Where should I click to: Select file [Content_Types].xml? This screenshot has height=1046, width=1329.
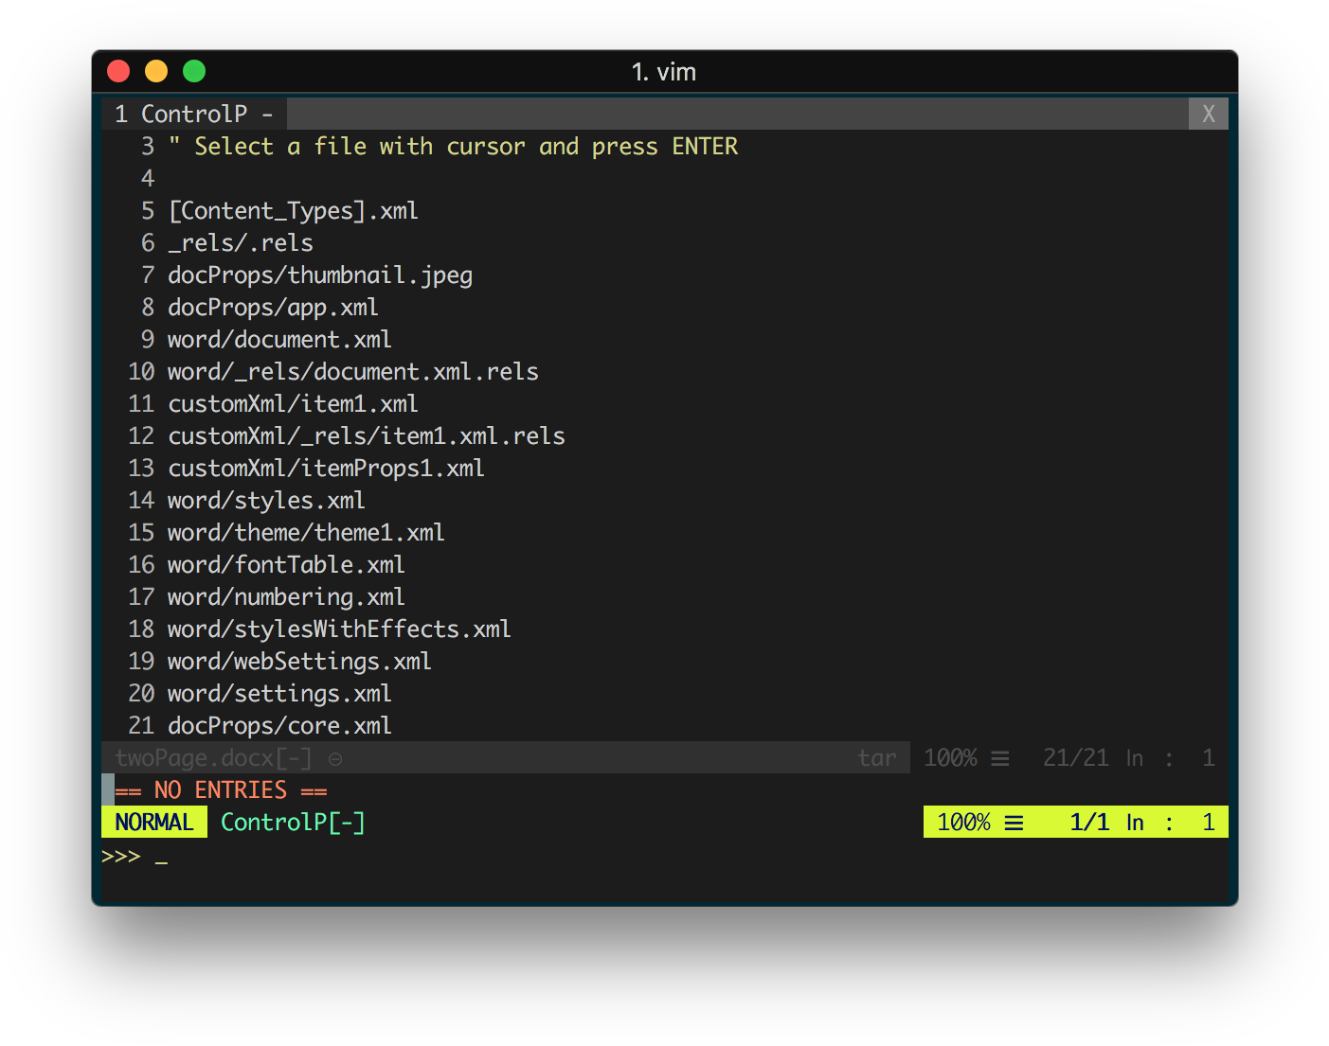[x=293, y=211]
